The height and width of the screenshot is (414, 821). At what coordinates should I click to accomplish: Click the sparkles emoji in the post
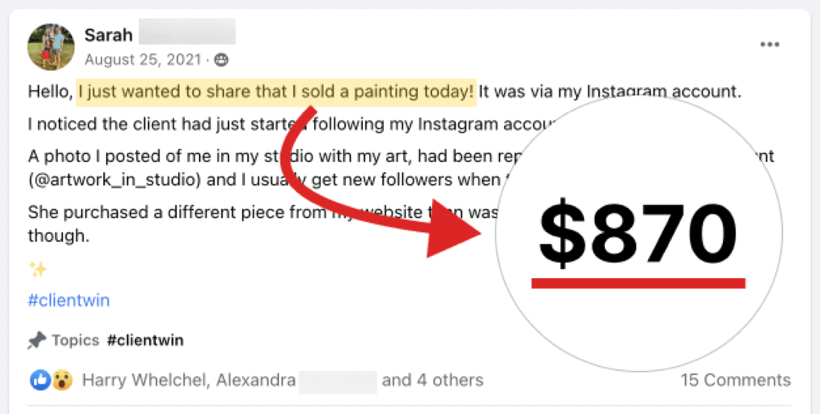coord(38,269)
